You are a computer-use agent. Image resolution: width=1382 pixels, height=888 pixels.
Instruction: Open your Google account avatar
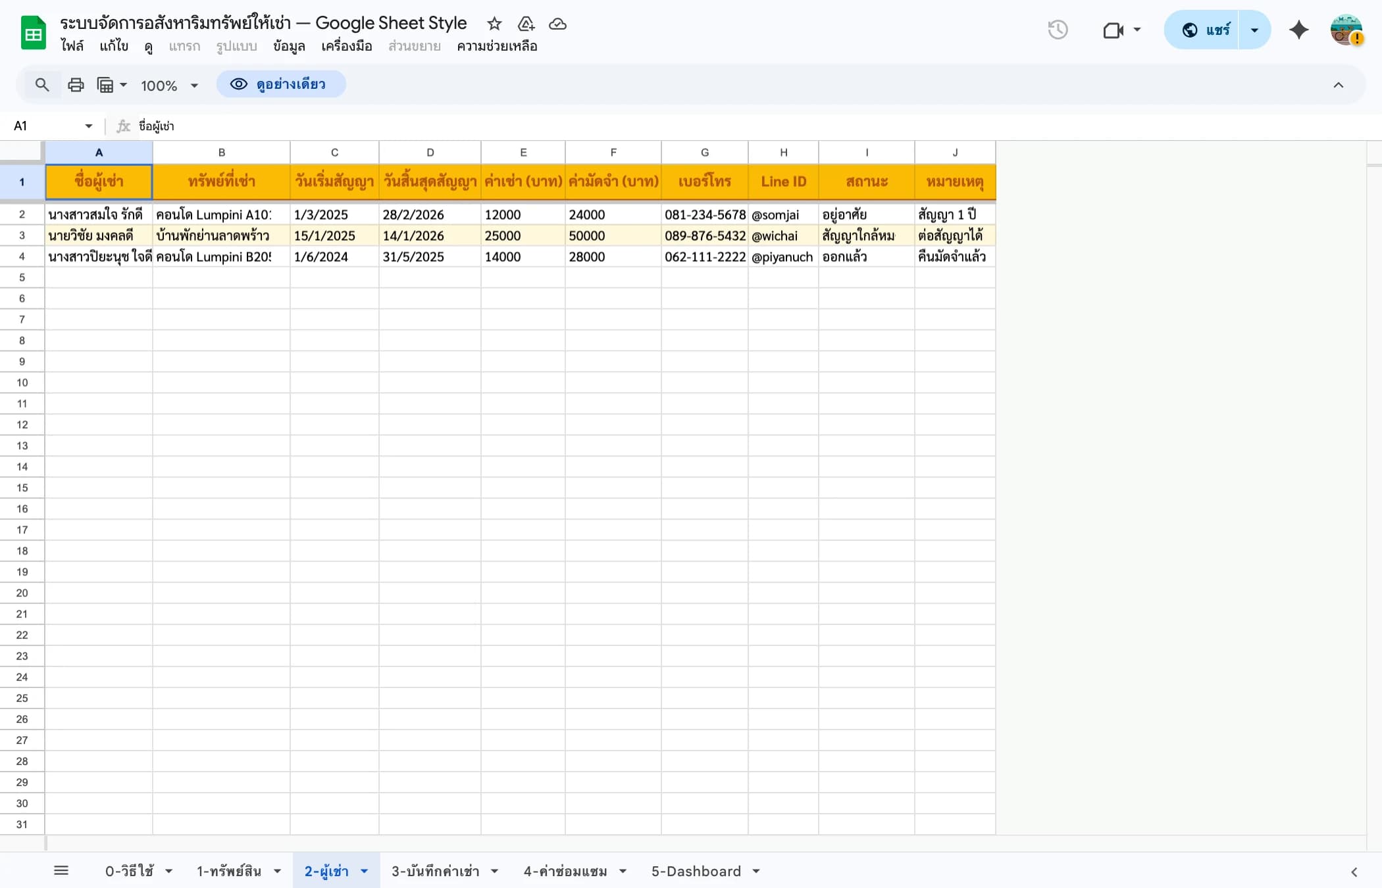(1345, 30)
